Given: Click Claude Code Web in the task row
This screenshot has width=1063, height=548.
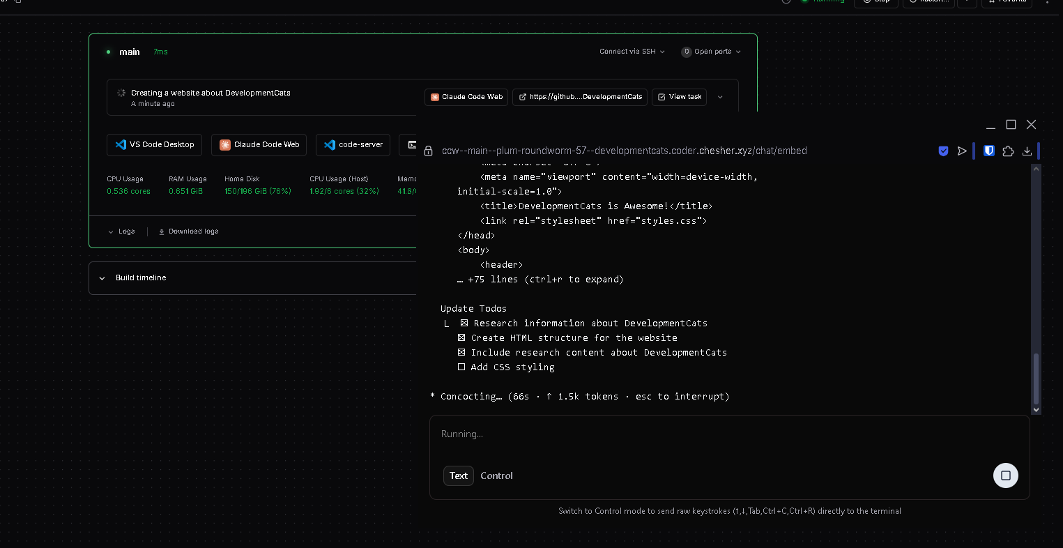Looking at the screenshot, I should tap(466, 97).
